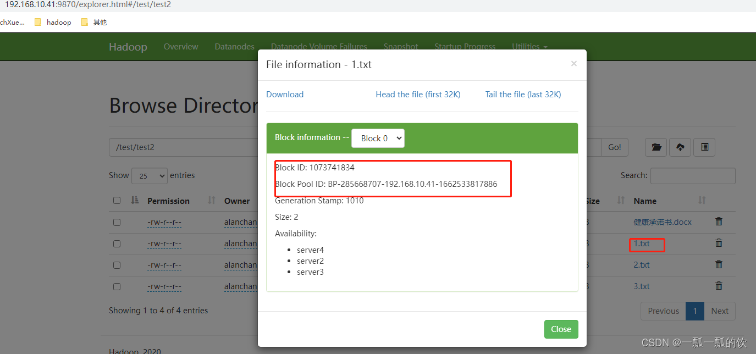Open the 2.txt file link
Screen dimensions: 756x354
(642, 265)
